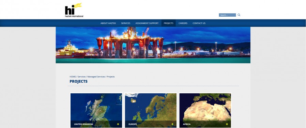Screen dimensions: 306x128
Task: Open the Services menu item
Action: 126,23
